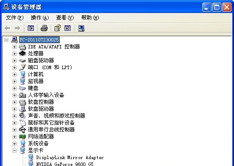The width and height of the screenshot is (234, 166).
Task: Click the 人体学输入设备 icon
Action: (x=23, y=95)
